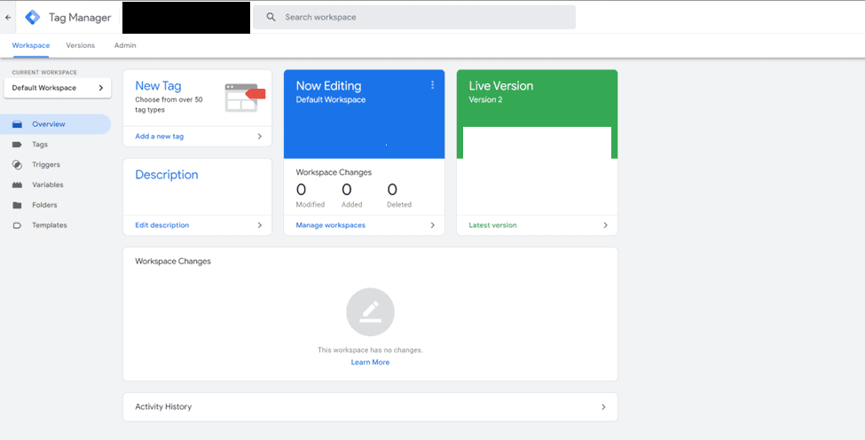Expand the Activity History section
Screen dimensions: 865x440
pyautogui.click(x=603, y=407)
